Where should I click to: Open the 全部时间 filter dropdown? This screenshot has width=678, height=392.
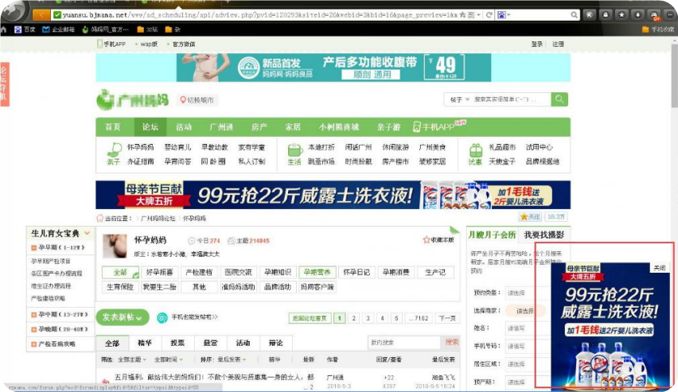(x=169, y=359)
